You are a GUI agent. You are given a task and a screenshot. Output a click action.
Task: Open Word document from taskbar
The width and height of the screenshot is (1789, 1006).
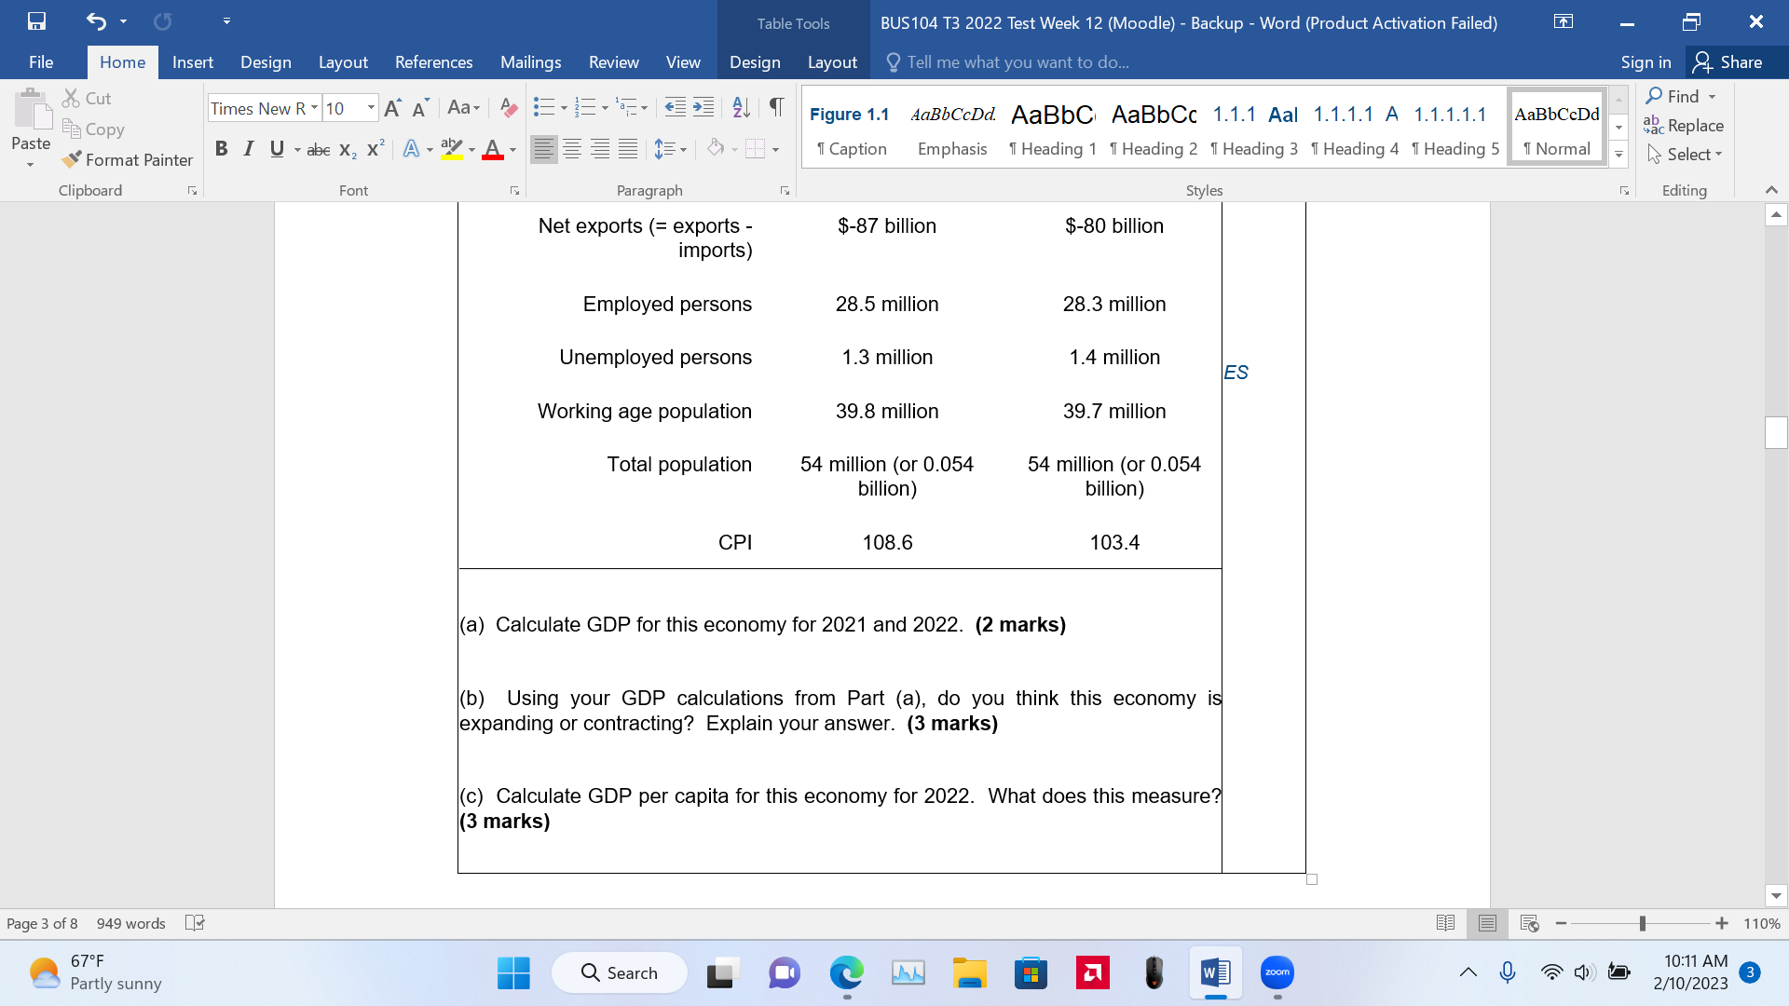pos(1215,972)
